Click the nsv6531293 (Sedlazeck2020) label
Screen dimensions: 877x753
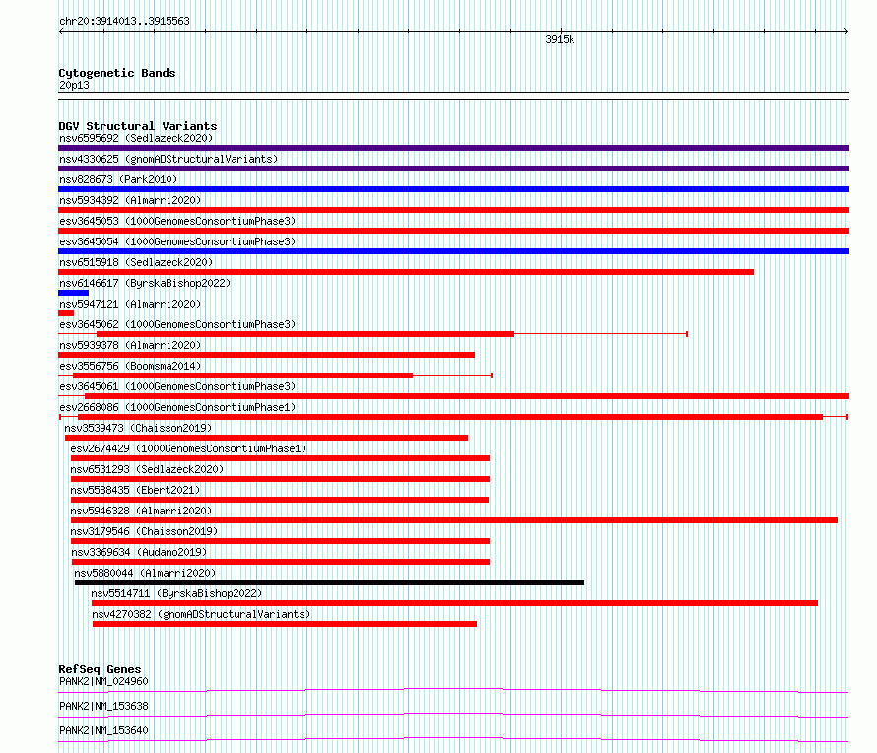point(147,469)
